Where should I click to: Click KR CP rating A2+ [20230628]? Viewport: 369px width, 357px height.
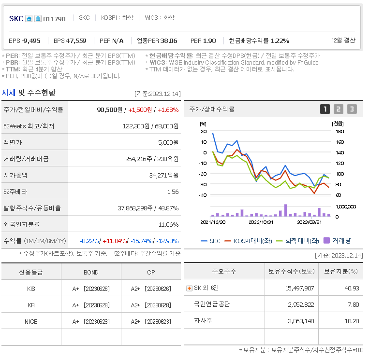151,305
